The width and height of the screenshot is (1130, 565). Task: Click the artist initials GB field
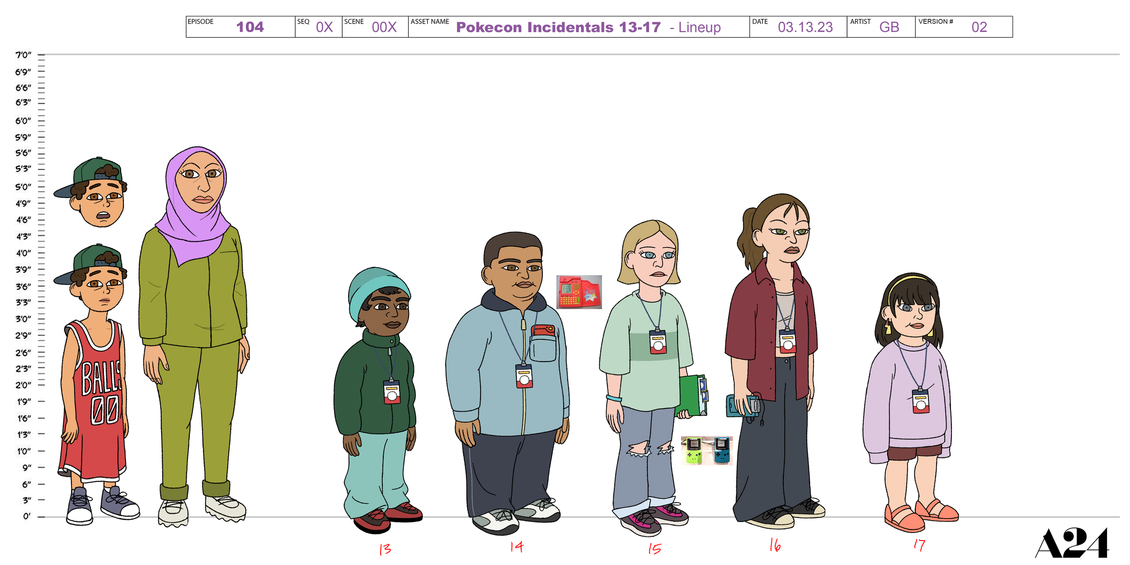coord(889,28)
